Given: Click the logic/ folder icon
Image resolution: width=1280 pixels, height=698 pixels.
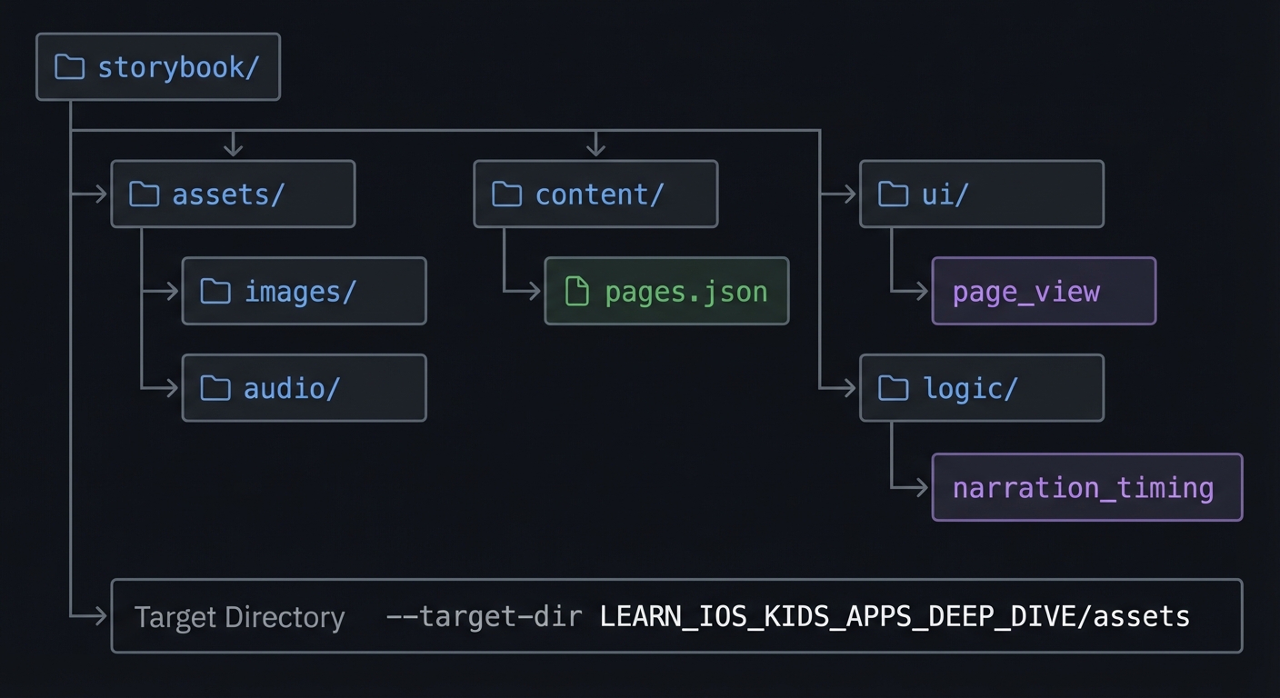Looking at the screenshot, I should point(893,387).
